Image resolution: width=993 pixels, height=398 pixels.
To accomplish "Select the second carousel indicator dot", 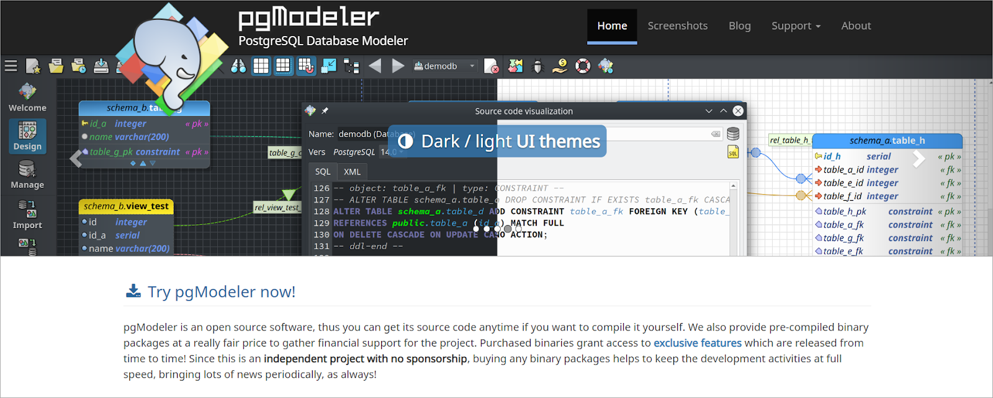I will [487, 229].
